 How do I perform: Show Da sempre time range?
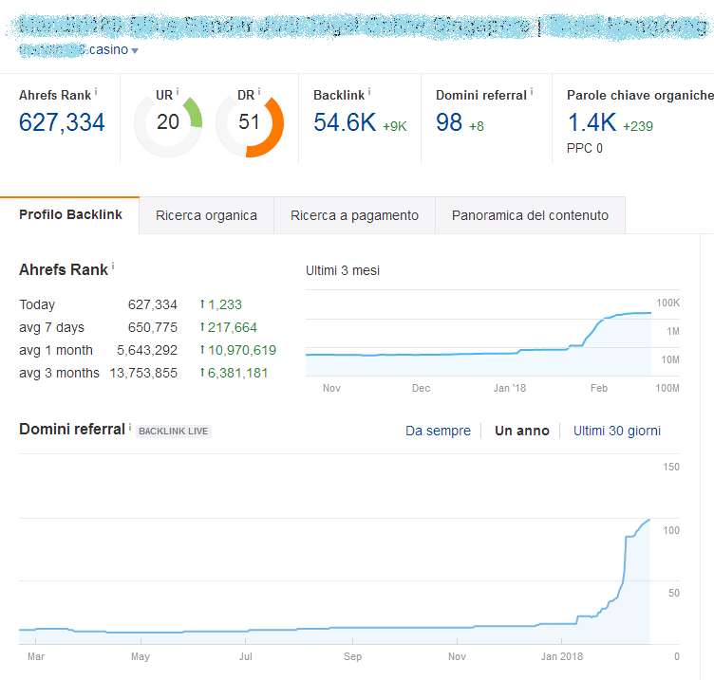[x=438, y=431]
